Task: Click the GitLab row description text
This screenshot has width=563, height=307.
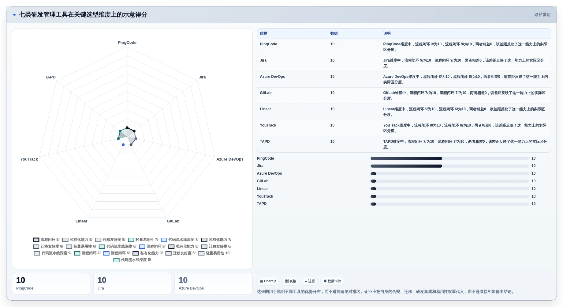Action: pos(464,96)
